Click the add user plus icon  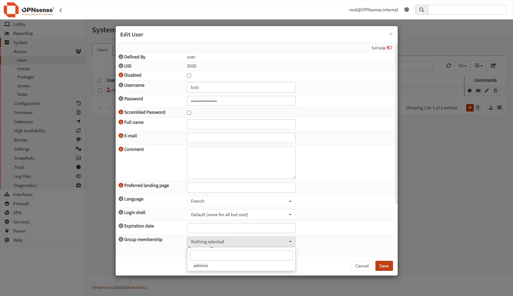[x=470, y=108]
